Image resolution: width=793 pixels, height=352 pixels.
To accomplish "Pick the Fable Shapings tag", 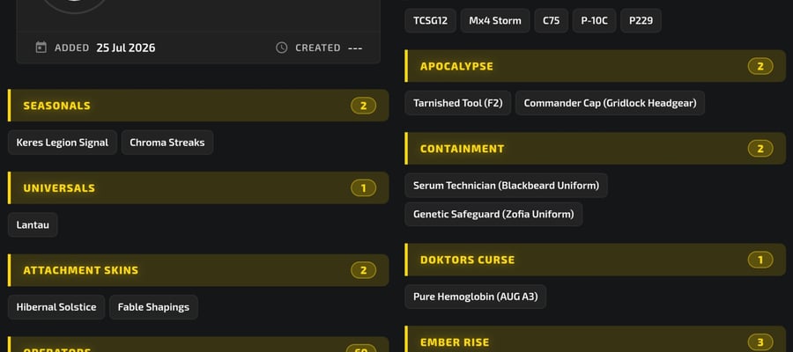I will (x=153, y=307).
